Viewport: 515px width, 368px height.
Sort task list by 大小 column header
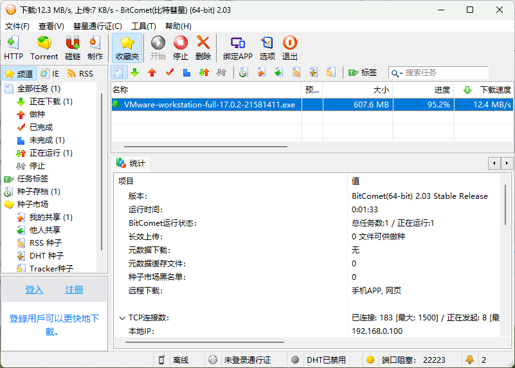point(357,89)
